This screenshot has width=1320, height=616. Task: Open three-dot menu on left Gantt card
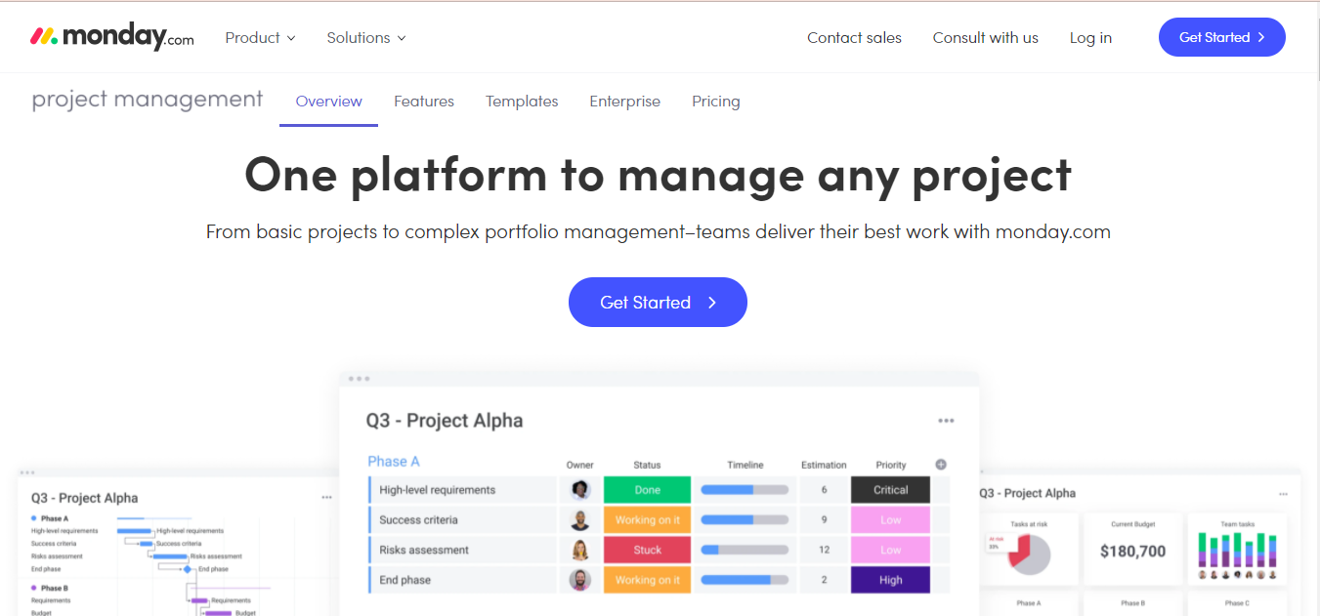[326, 498]
